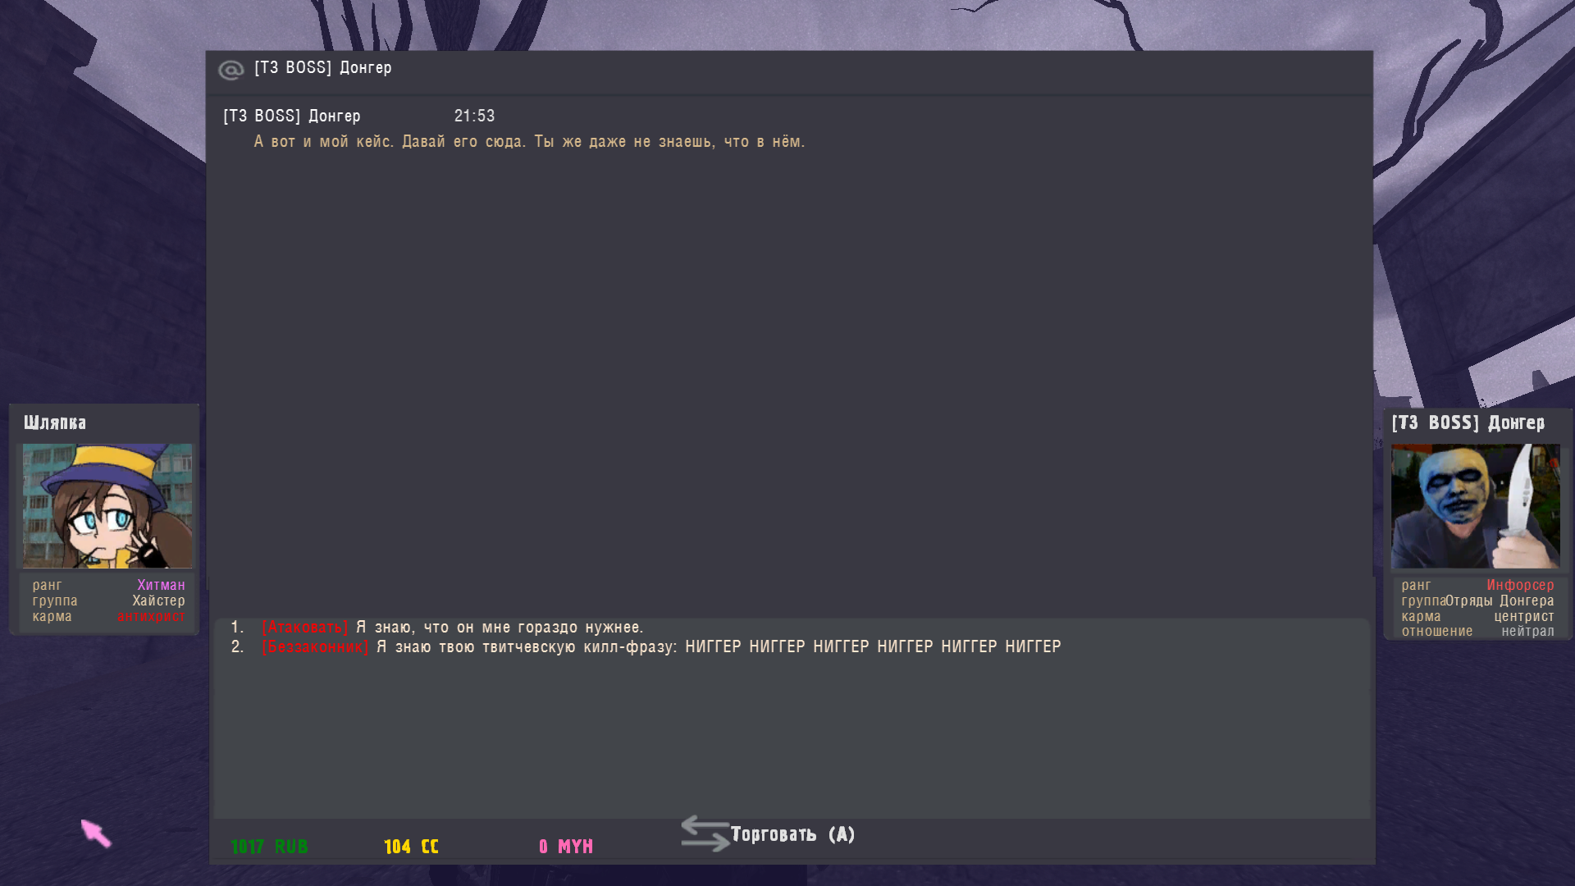
Task: Click Шляпка's anime character portrait
Action: (107, 506)
